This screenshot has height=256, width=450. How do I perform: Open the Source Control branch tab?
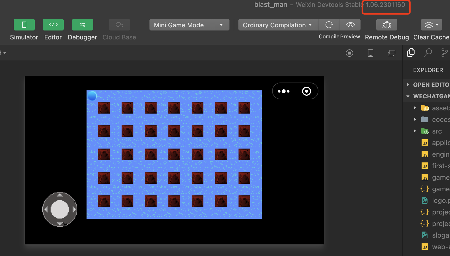click(x=444, y=53)
